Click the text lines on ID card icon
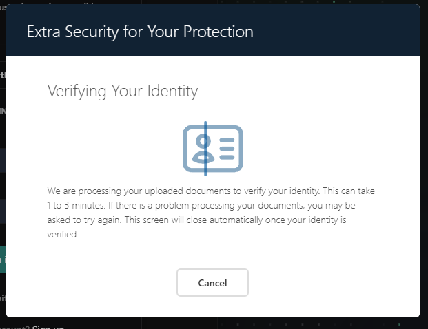This screenshot has height=329, width=428. click(x=227, y=148)
